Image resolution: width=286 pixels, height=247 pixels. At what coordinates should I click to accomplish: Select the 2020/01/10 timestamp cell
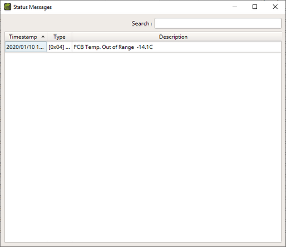click(26, 47)
